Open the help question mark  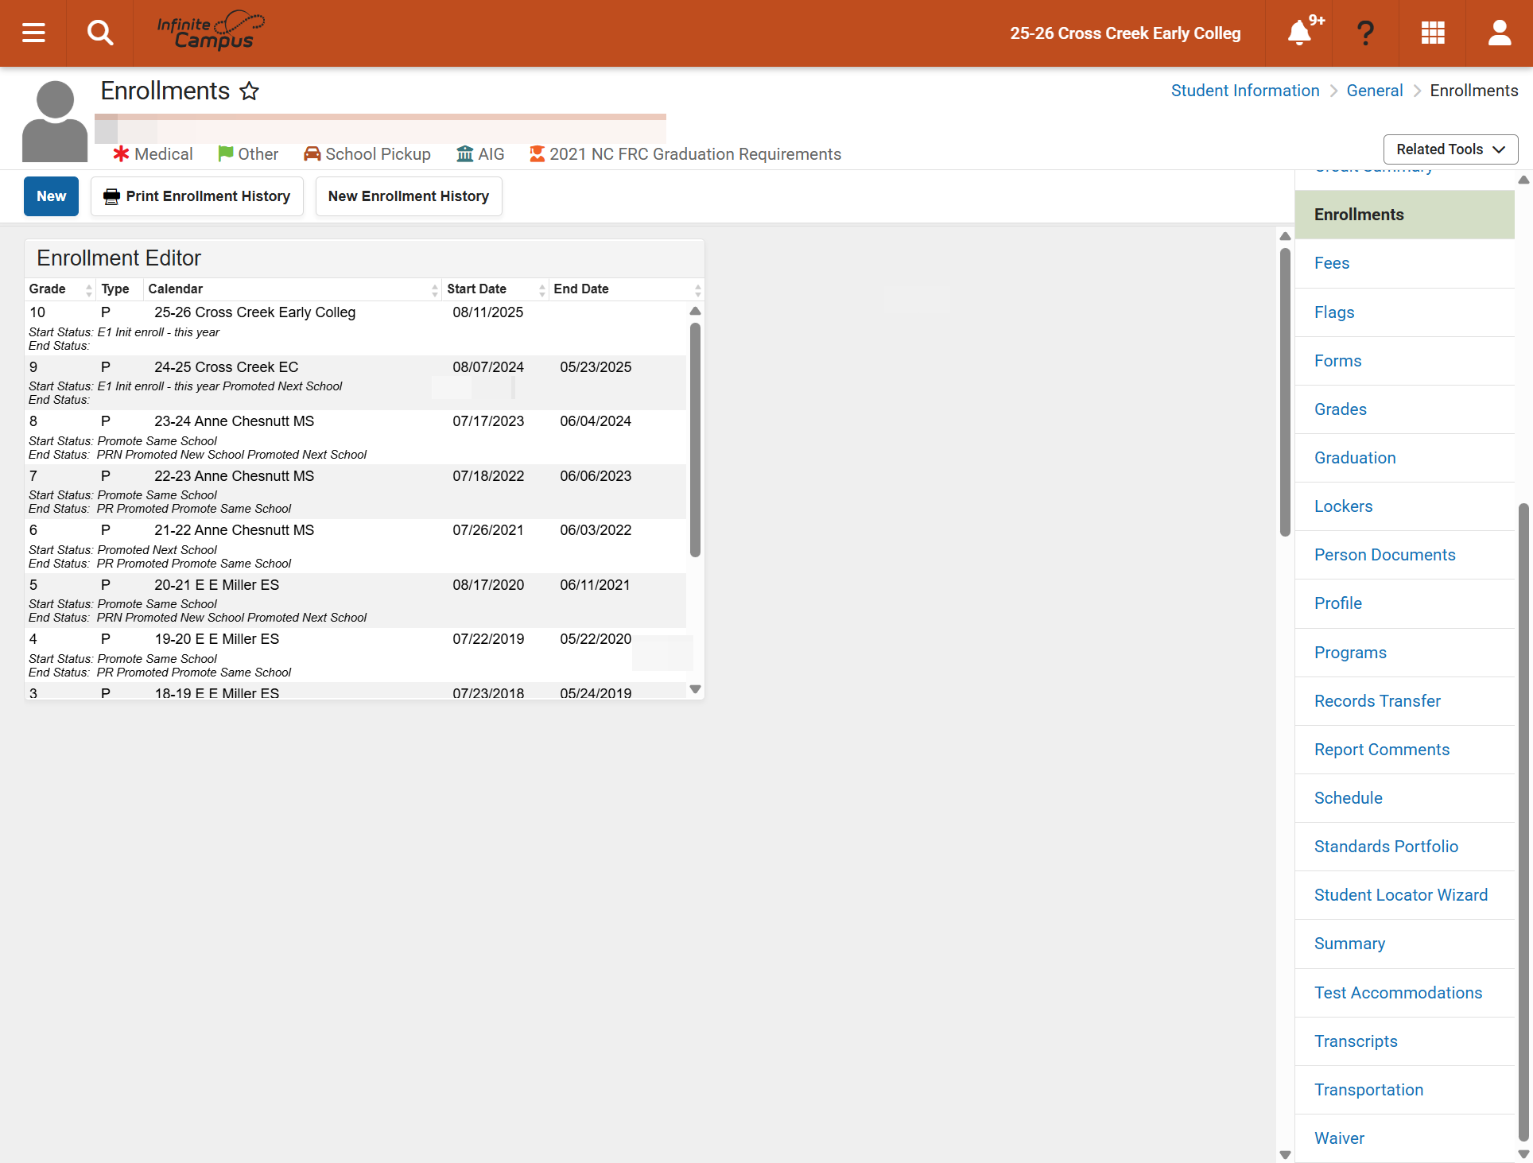pos(1365,33)
